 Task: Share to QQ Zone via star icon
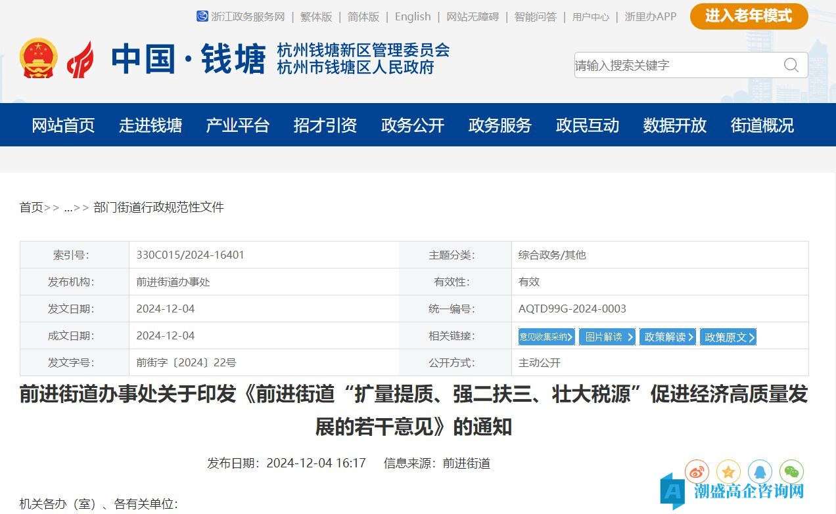(728, 471)
